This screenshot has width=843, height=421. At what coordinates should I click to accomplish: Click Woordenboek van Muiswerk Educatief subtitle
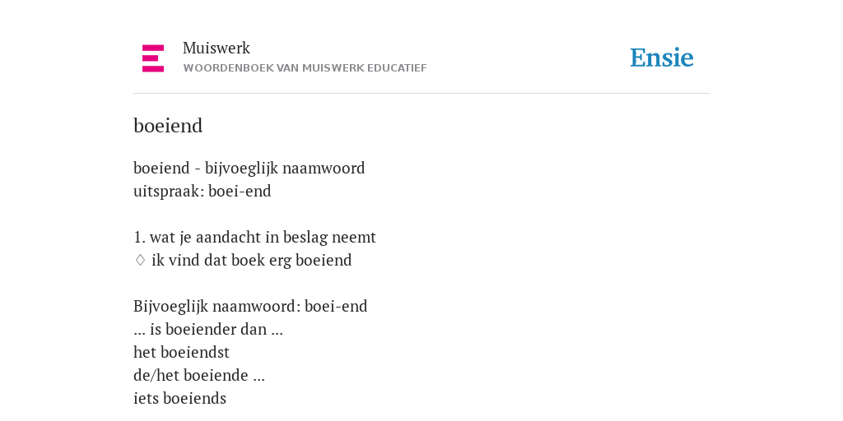click(305, 68)
